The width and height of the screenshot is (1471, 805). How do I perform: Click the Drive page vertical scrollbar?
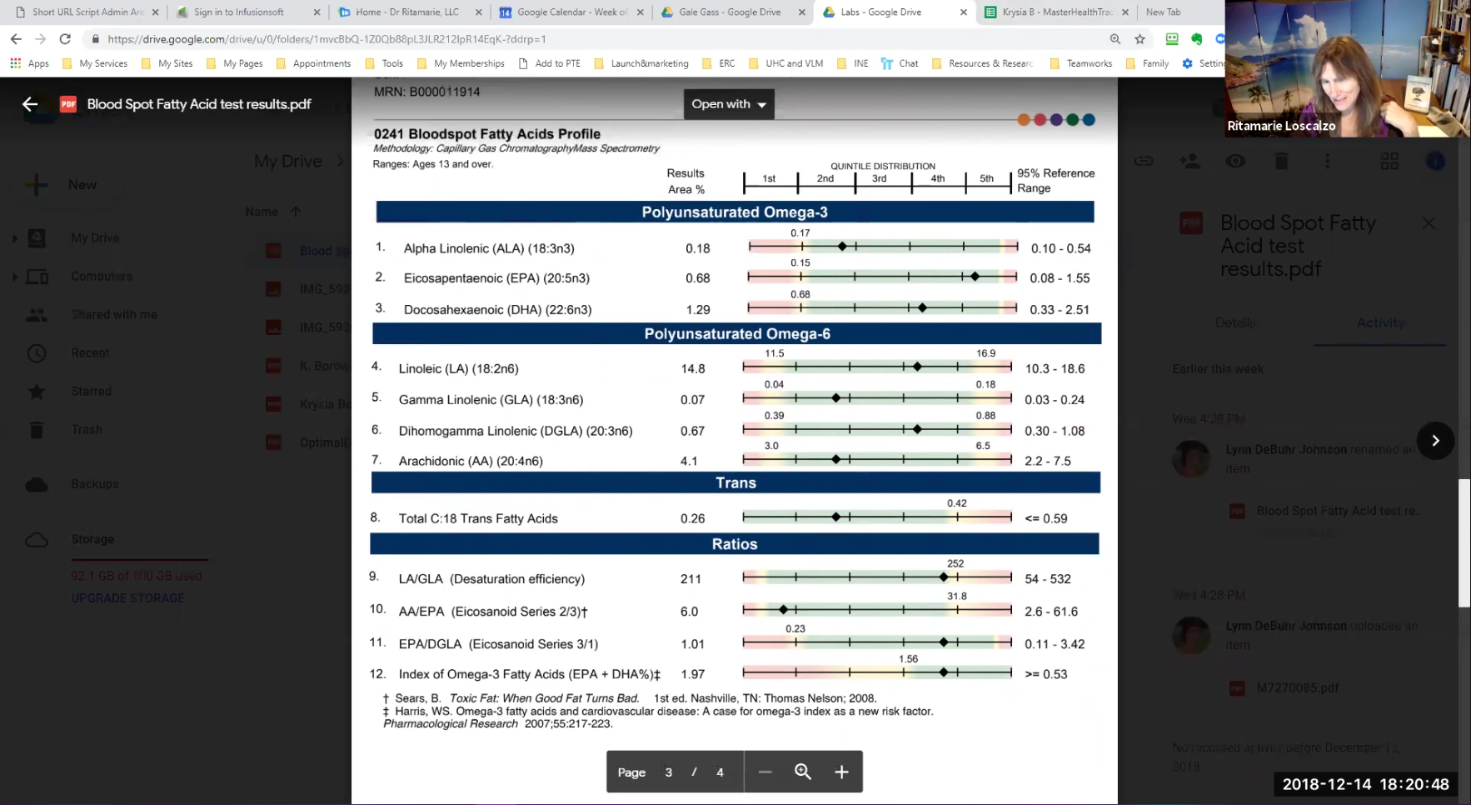coord(1464,543)
